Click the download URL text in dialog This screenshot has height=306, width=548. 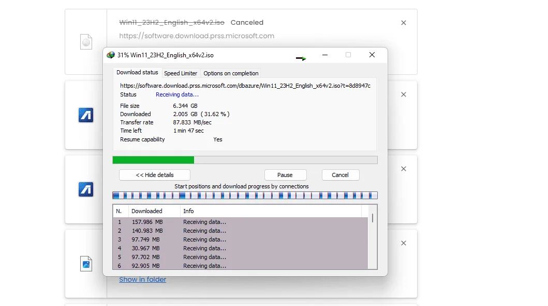coord(245,86)
